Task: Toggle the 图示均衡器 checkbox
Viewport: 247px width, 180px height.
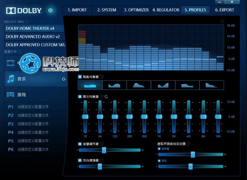Action: pyautogui.click(x=80, y=97)
